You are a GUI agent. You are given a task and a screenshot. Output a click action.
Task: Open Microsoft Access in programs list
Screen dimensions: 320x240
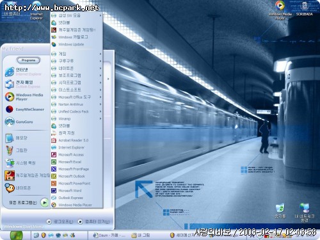(x=67, y=155)
